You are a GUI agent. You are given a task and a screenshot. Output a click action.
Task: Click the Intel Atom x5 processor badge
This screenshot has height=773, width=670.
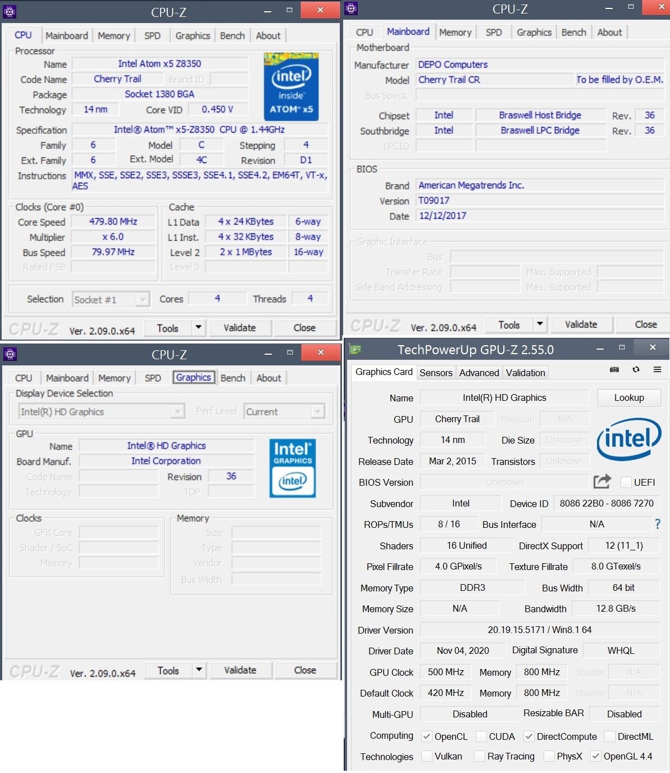click(291, 87)
